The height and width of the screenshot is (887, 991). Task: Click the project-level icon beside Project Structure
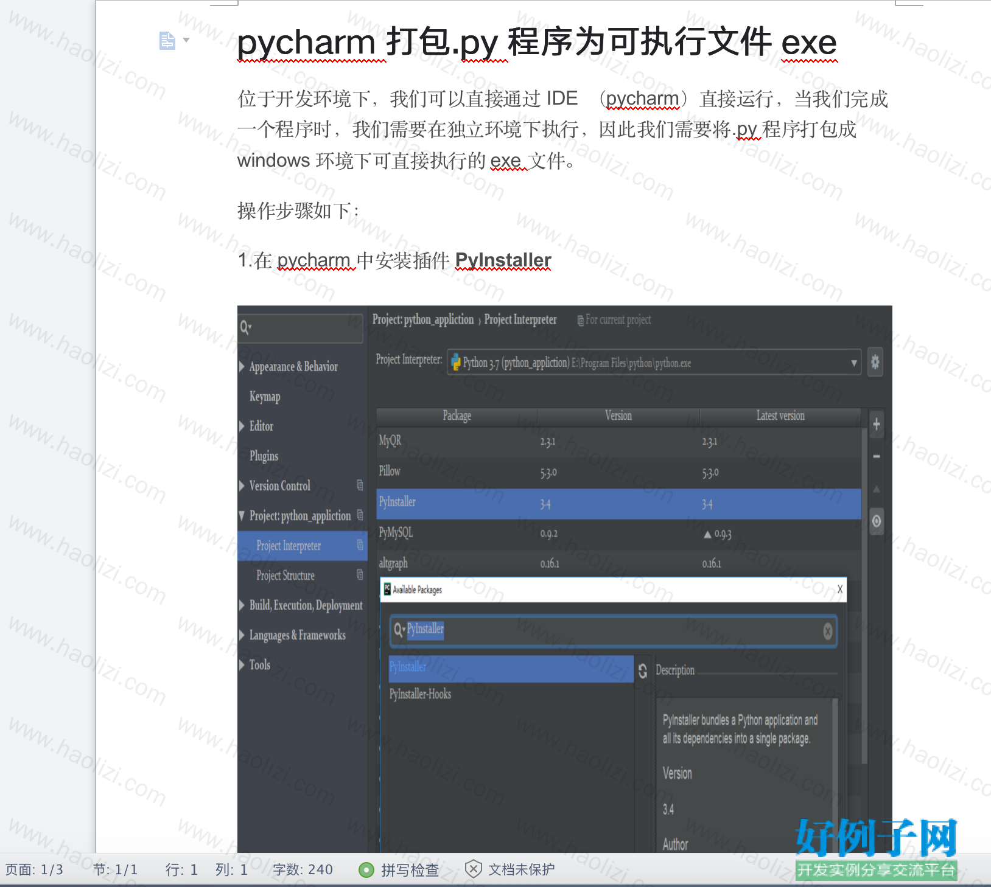tap(360, 574)
